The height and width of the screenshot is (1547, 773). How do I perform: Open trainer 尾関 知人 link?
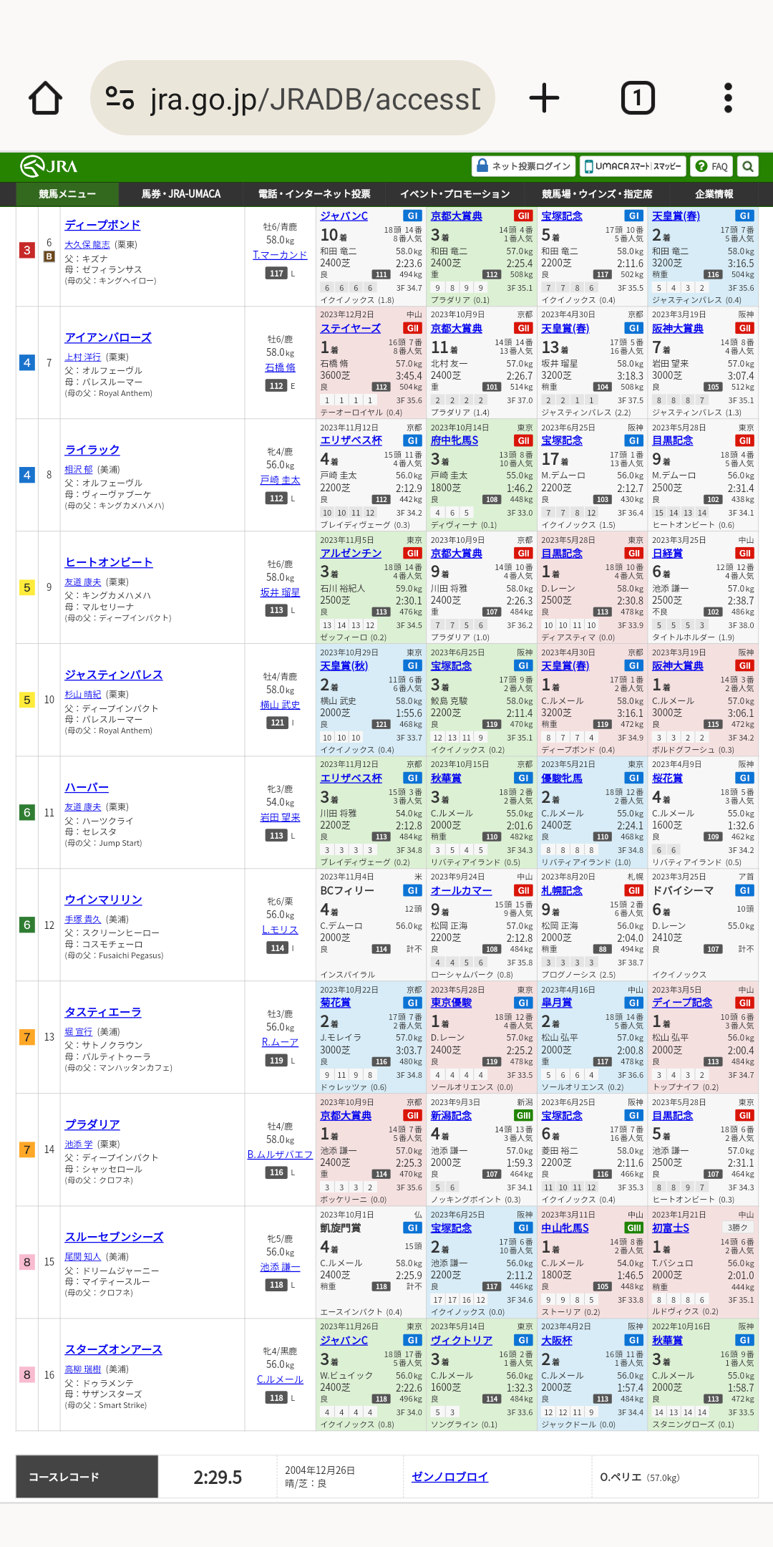pos(83,1256)
